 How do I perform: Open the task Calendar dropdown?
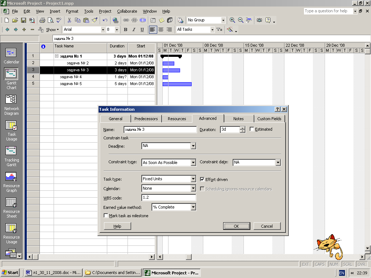(x=193, y=188)
